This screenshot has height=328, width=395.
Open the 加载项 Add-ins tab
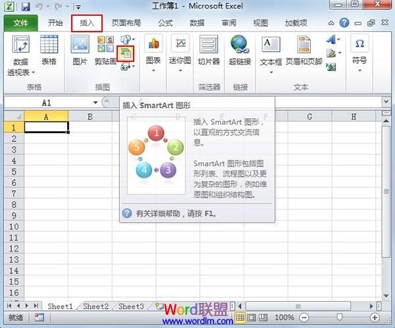click(296, 23)
